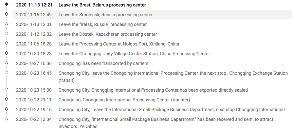Image resolution: width=293 pixels, height=130 pixels.
Task: Click the diamond marker for the 2020-10-23 16:45 entry
Action: pyautogui.click(x=6, y=73)
